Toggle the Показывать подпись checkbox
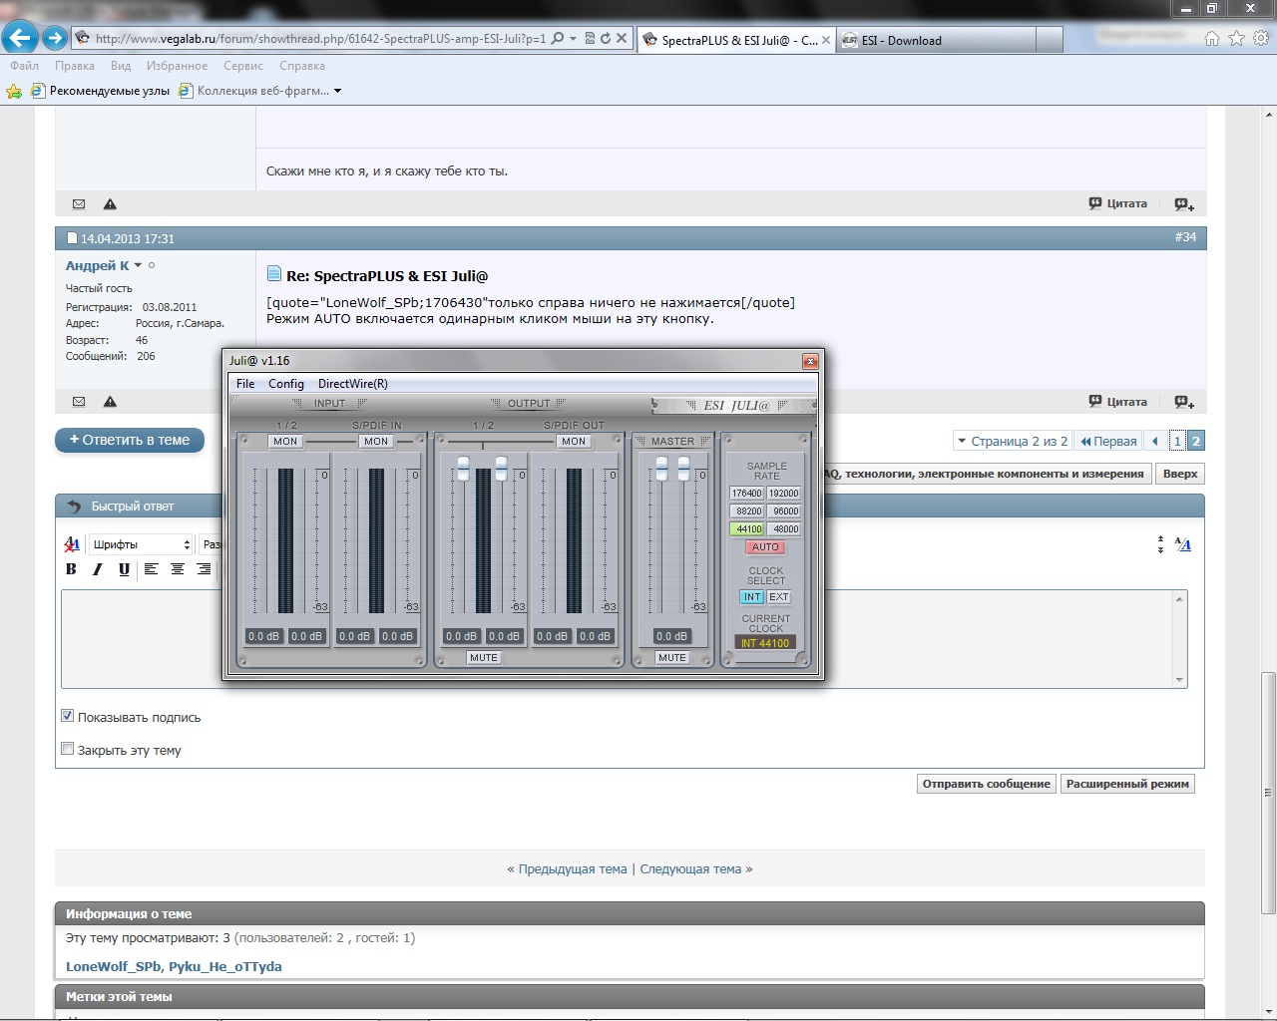This screenshot has width=1277, height=1021. 68,716
